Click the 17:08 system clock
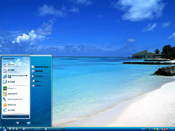The width and height of the screenshot is (175, 131). coord(172,129)
